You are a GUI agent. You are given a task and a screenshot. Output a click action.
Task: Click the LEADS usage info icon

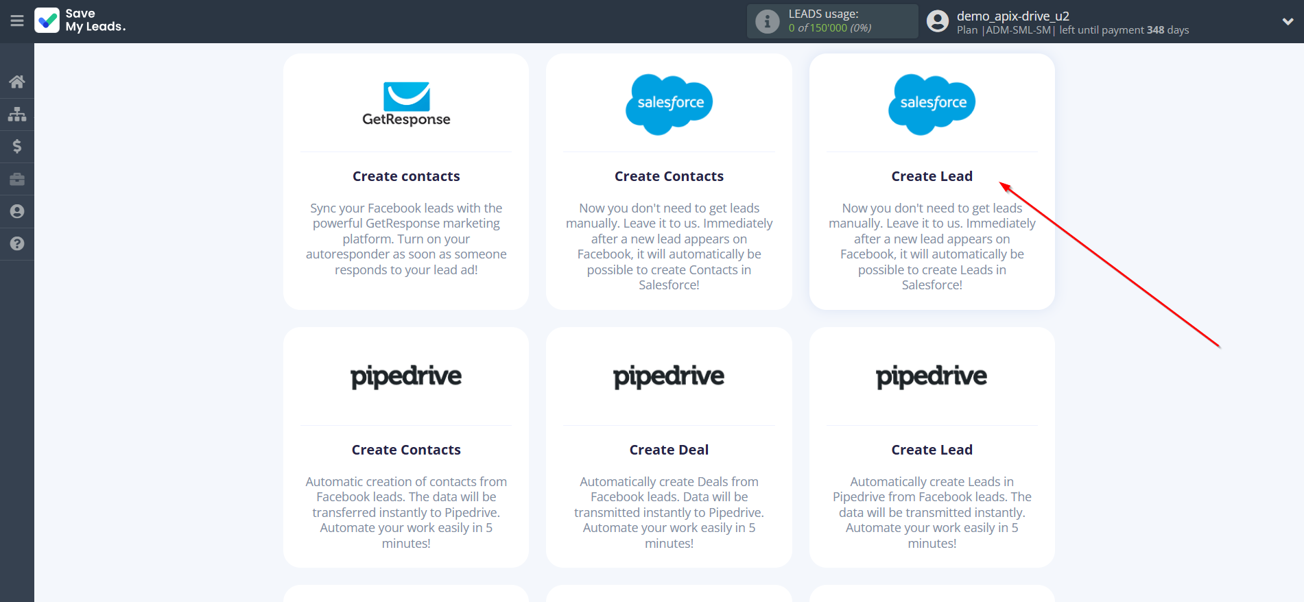coord(767,21)
